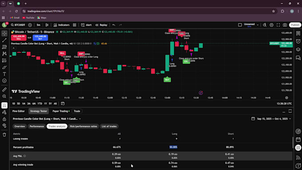Publish the chart idea
The width and height of the screenshot is (302, 170).
pyautogui.click(x=295, y=25)
